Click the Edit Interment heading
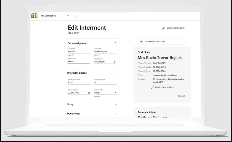This screenshot has width=232, height=142. [x=87, y=28]
